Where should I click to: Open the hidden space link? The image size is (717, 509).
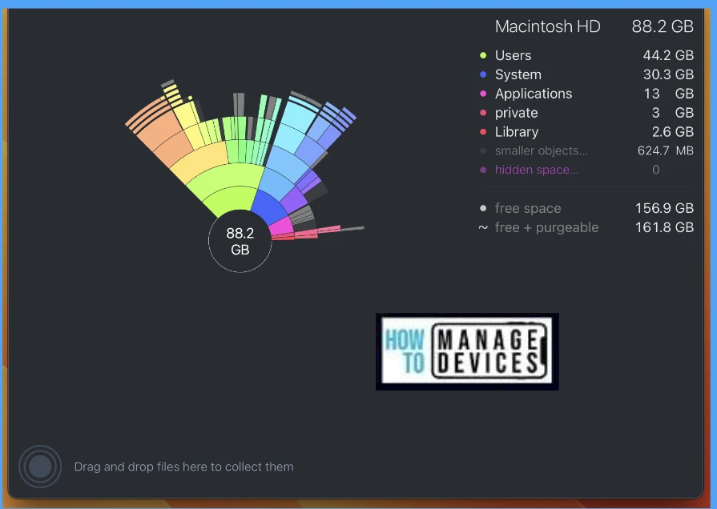click(x=537, y=170)
